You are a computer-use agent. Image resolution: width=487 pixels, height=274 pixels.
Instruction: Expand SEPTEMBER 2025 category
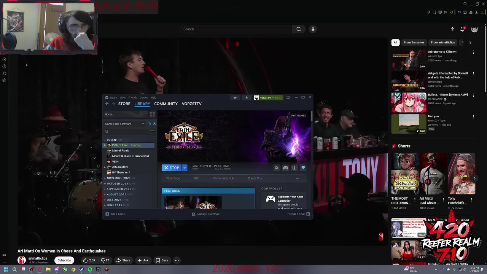(x=105, y=189)
